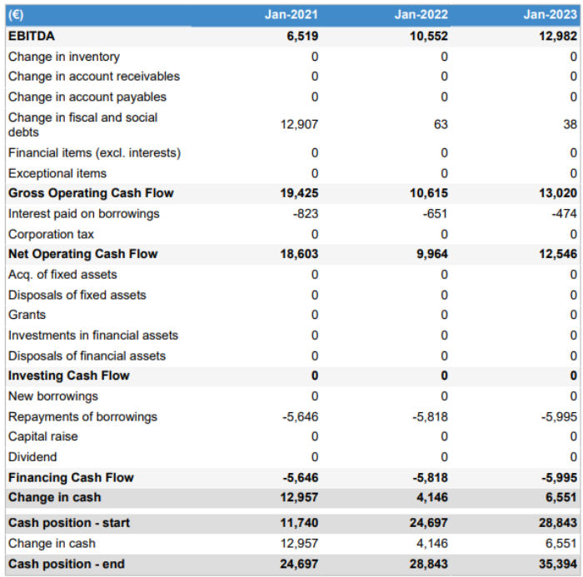Click Repayments of borrowings value -5,646
This screenshot has height=577, width=583.
[301, 417]
